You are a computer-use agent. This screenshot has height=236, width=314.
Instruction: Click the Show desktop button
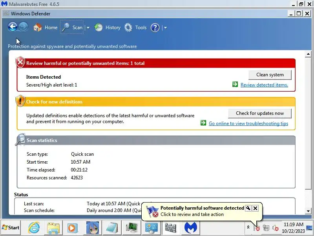click(310, 228)
